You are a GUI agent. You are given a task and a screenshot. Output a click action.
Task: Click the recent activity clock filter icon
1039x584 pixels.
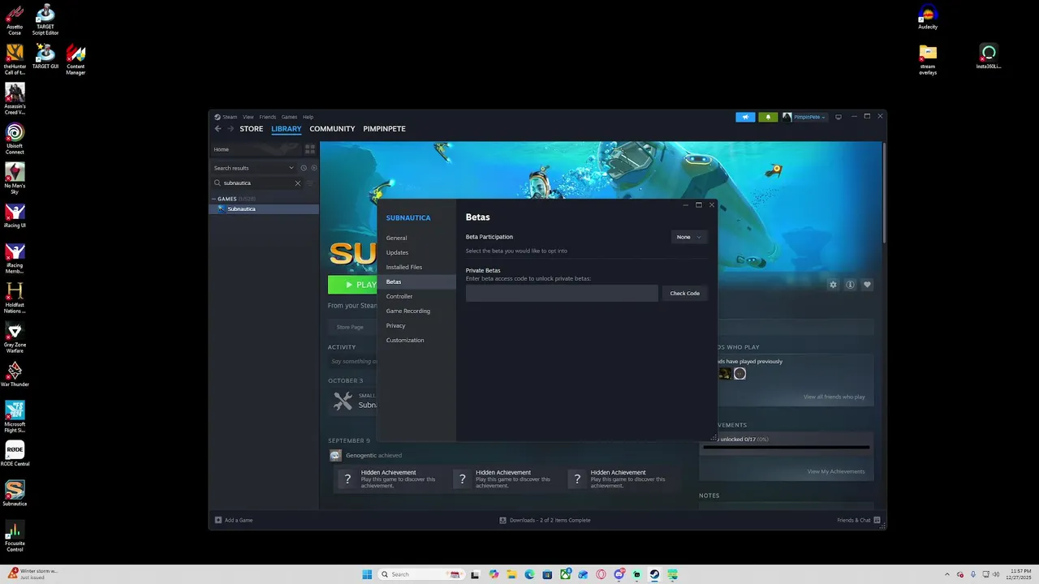tap(304, 168)
